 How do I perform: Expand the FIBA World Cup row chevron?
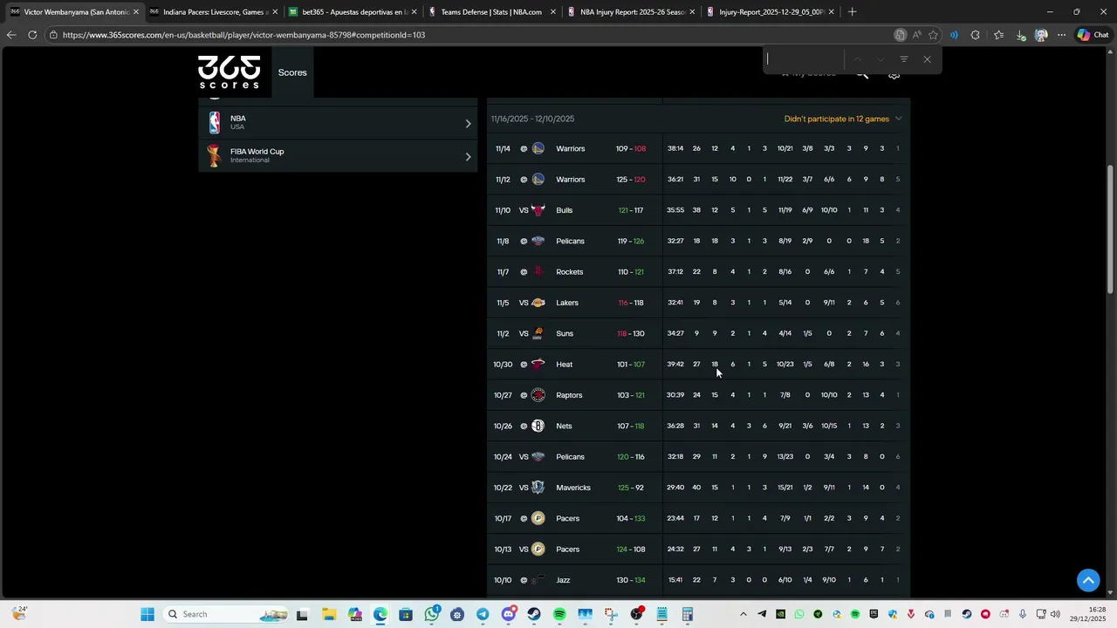pos(468,156)
